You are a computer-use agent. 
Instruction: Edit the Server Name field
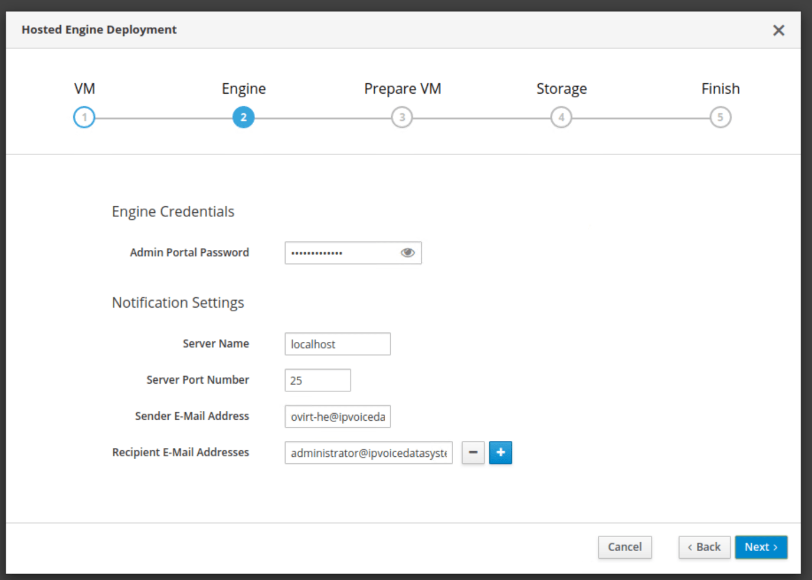pos(337,344)
